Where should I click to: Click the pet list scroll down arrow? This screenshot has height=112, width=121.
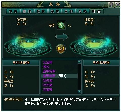pyautogui.click(x=79, y=91)
